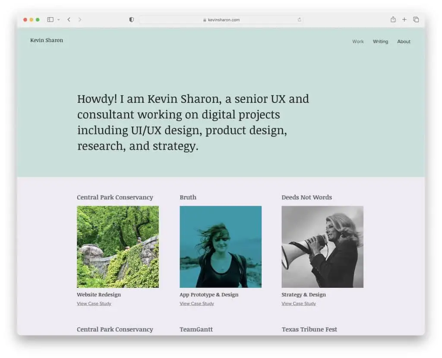The height and width of the screenshot is (358, 442).
Task: Open the Bruth teal woman thumbnail
Action: pyautogui.click(x=221, y=247)
